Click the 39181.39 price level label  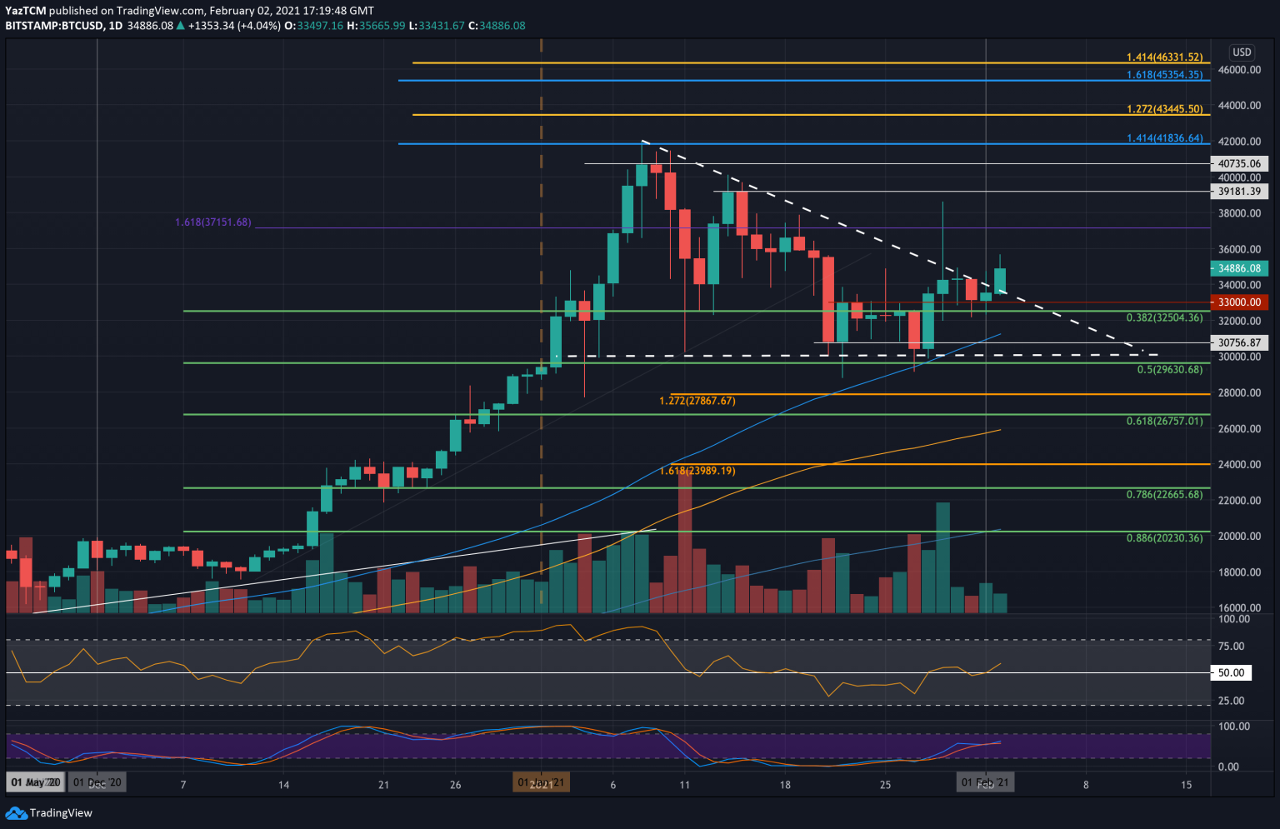(x=1240, y=191)
